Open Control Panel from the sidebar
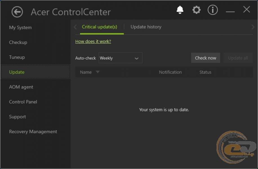Screen dimensions: 258x169 [x=23, y=102]
